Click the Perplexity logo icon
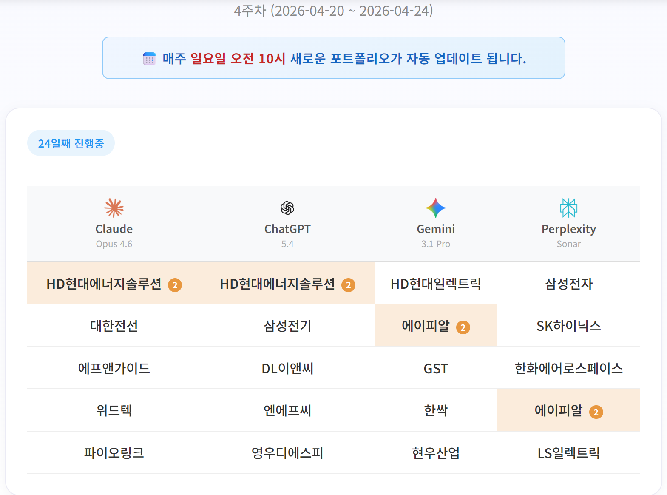The width and height of the screenshot is (667, 495). click(568, 208)
